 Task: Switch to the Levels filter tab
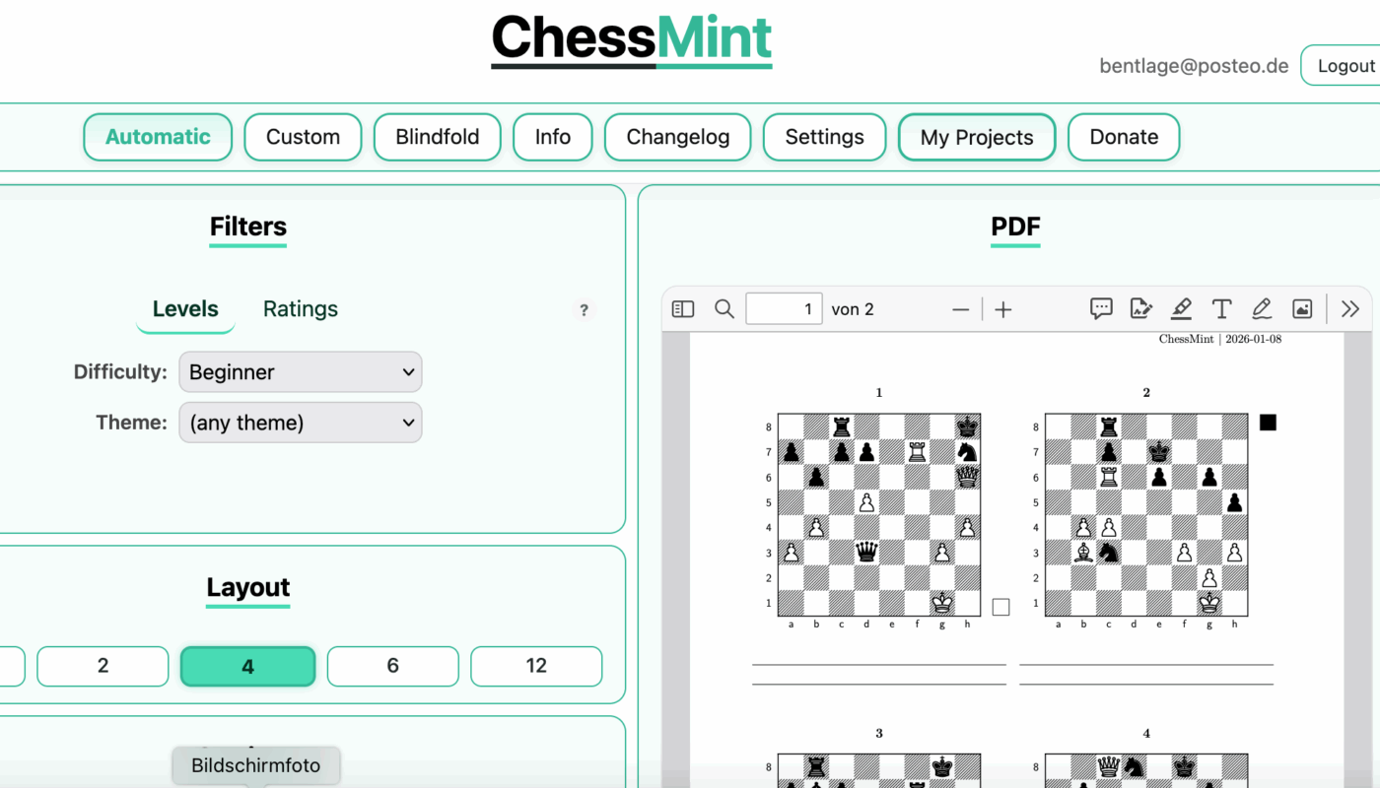pos(185,309)
